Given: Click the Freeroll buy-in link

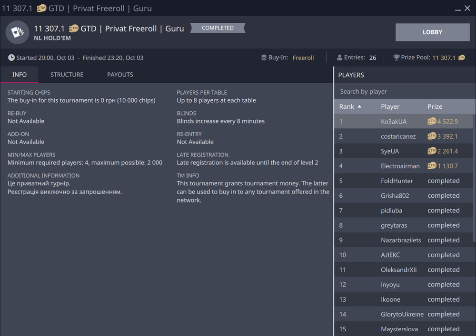Looking at the screenshot, I should tap(303, 58).
